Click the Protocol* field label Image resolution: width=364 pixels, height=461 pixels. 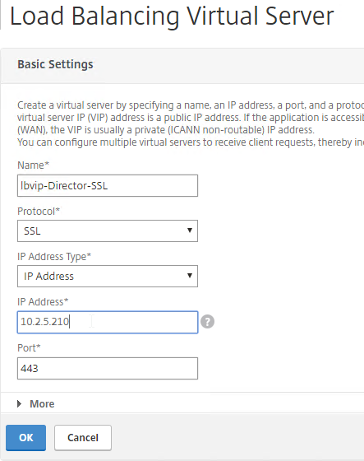point(39,211)
